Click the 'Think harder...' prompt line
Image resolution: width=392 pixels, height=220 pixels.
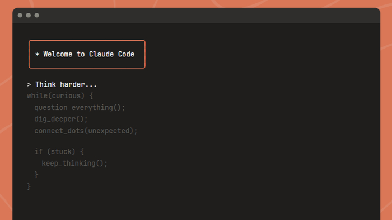(x=62, y=84)
